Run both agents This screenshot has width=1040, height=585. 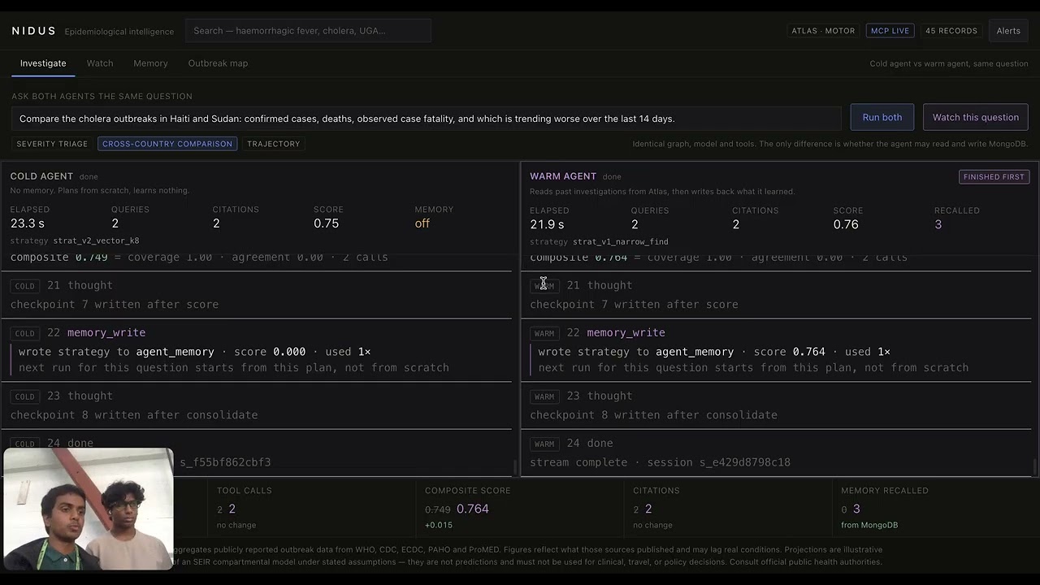882,117
